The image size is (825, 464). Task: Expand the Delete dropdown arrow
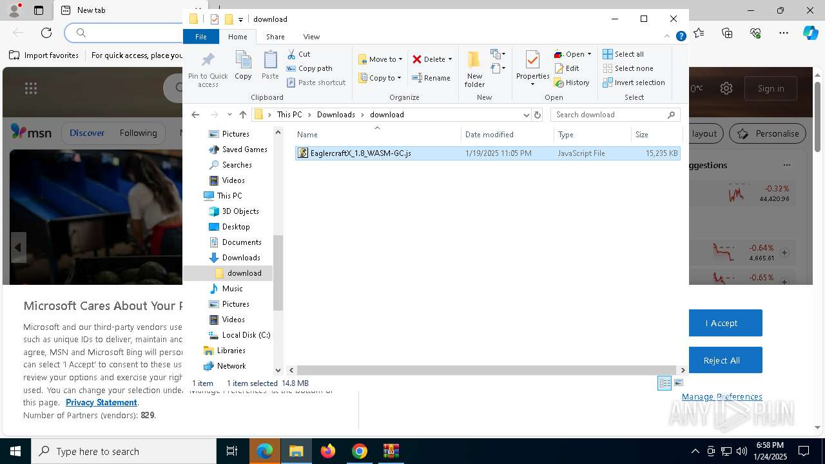coord(450,59)
